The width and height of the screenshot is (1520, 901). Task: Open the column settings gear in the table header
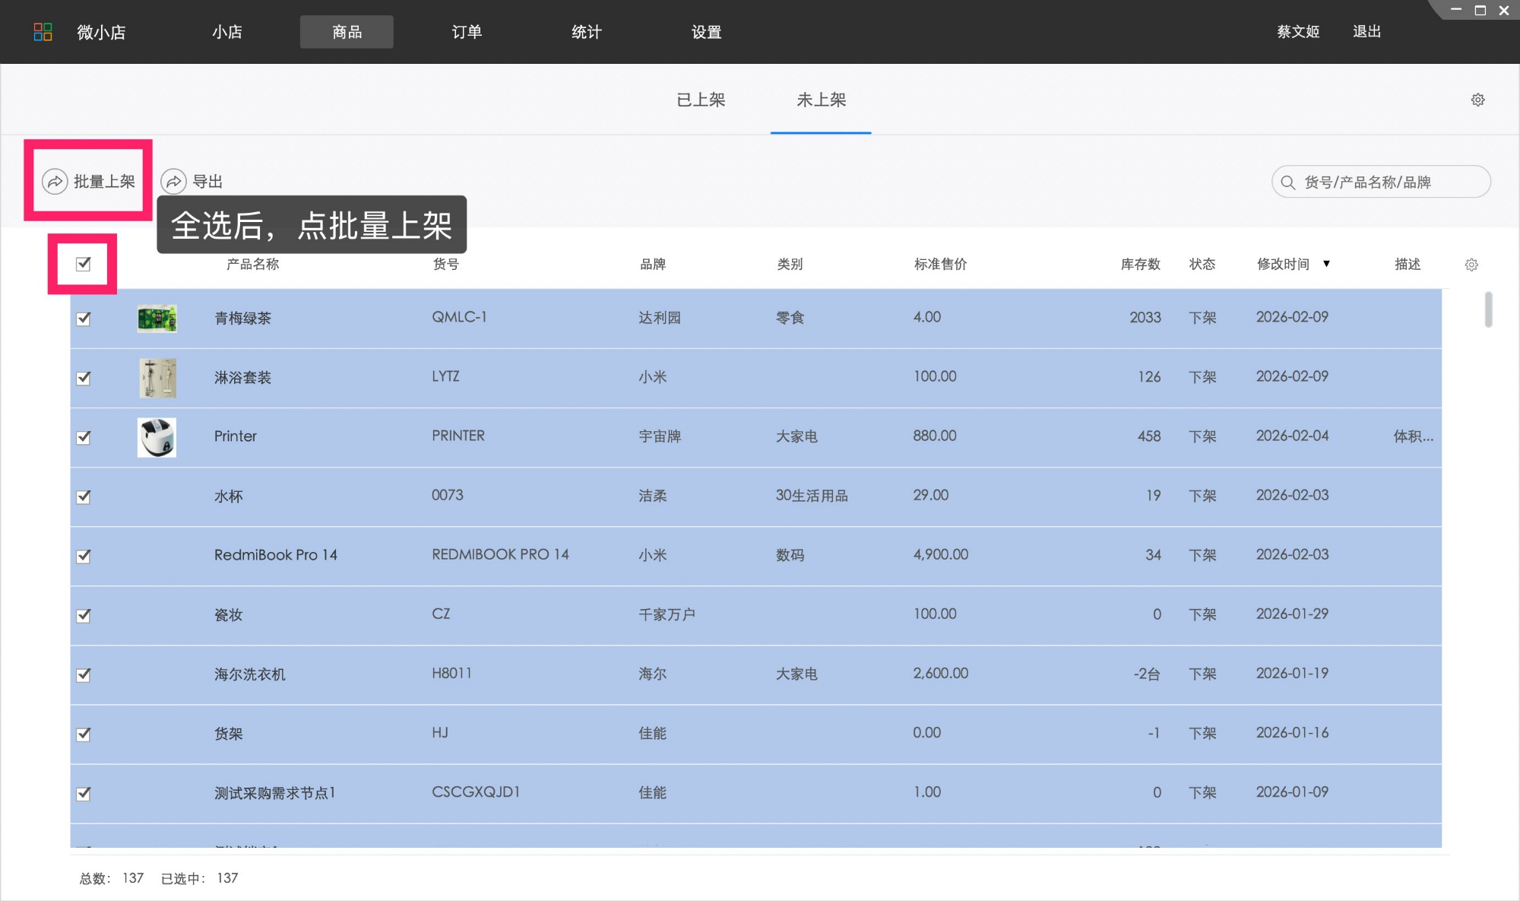coord(1471,265)
